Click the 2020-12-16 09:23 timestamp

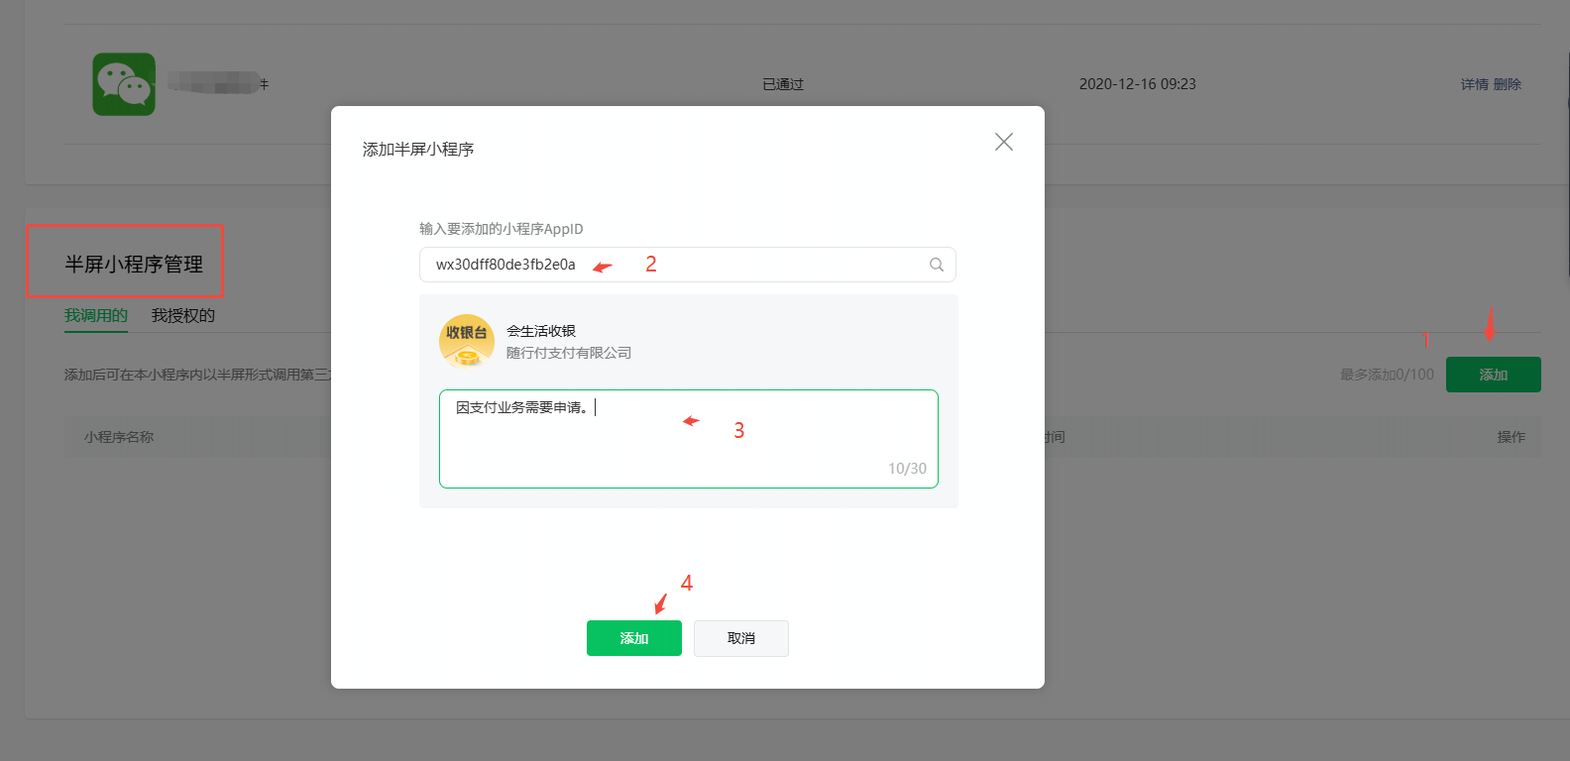tap(1138, 84)
